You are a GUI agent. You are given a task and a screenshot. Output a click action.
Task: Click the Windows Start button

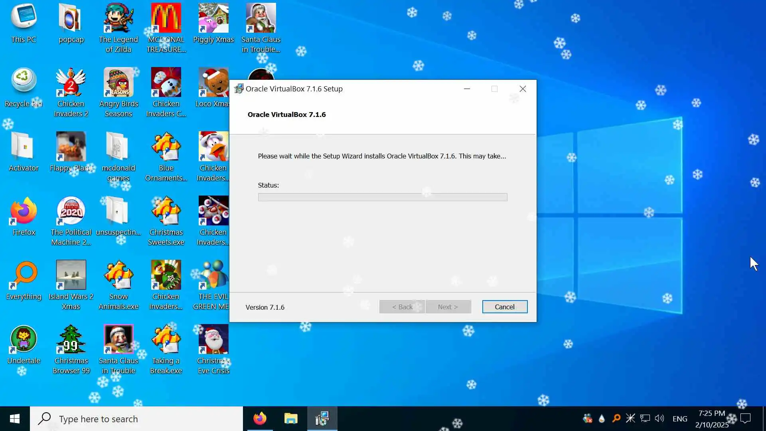click(x=15, y=419)
